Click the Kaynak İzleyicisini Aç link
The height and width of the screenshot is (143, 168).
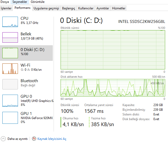[52, 139]
